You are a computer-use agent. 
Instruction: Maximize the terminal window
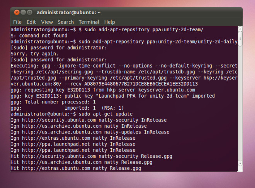click(29, 12)
